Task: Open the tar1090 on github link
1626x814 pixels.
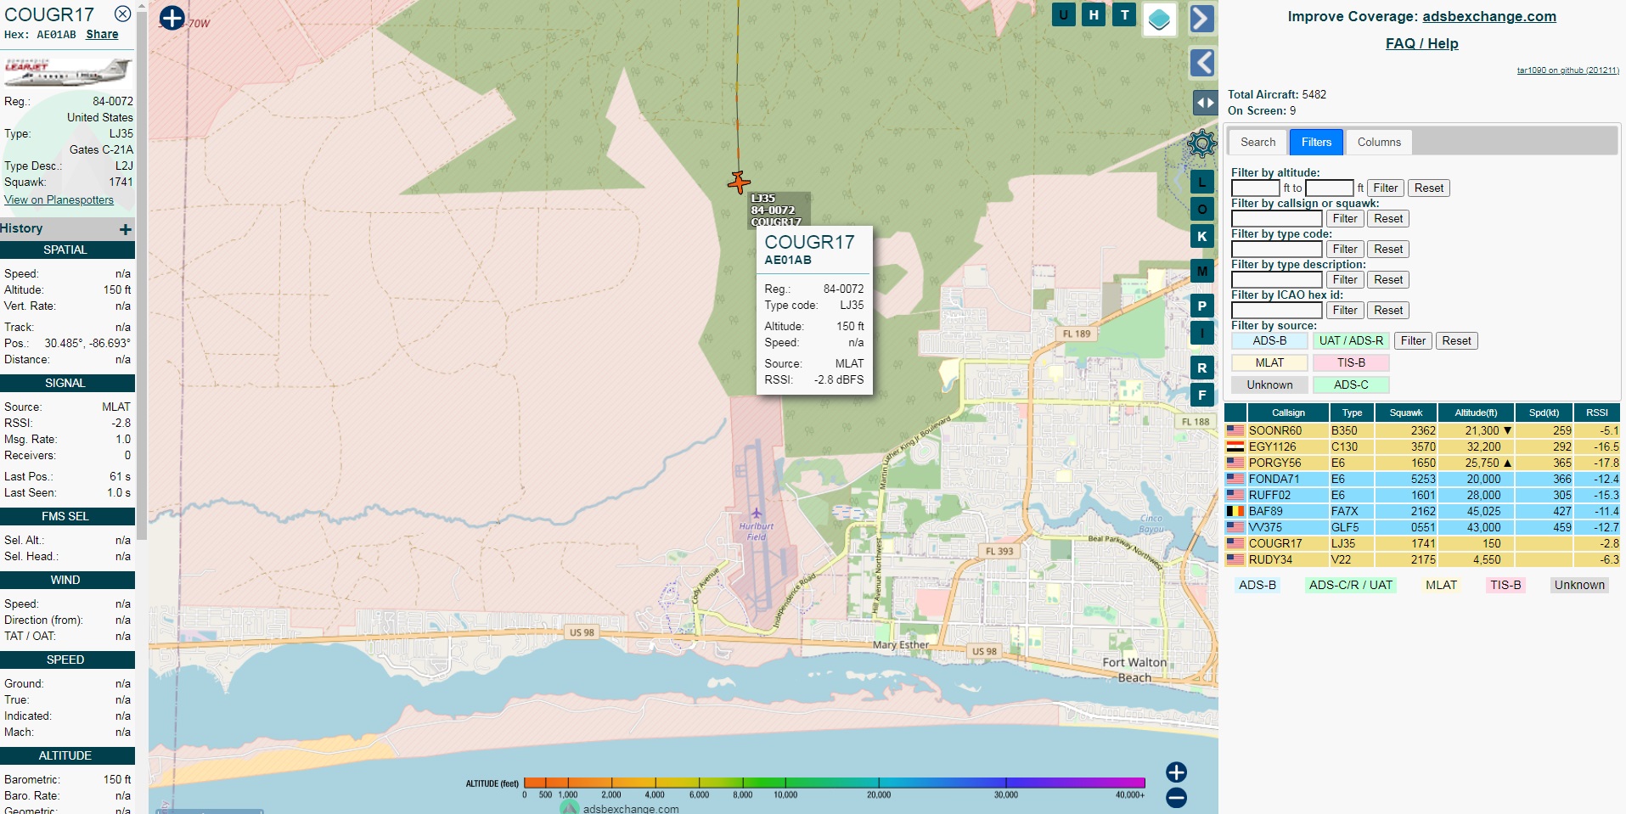Action: [x=1568, y=70]
